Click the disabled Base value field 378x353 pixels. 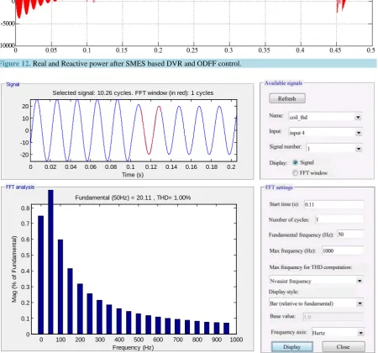pyautogui.click(x=333, y=317)
